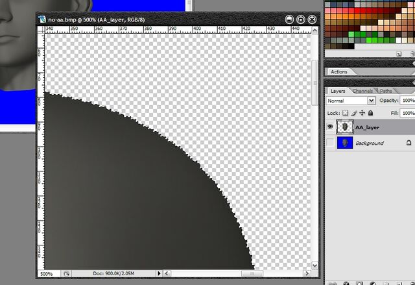The image size is (415, 285).
Task: Click the no-aa.bmp @ 500% title bar text
Action: point(97,20)
